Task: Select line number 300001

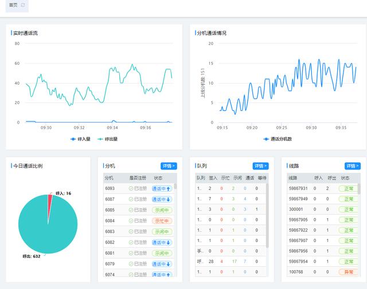Action: click(296, 209)
